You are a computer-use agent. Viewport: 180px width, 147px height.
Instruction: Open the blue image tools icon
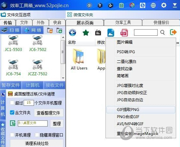[x=111, y=33]
